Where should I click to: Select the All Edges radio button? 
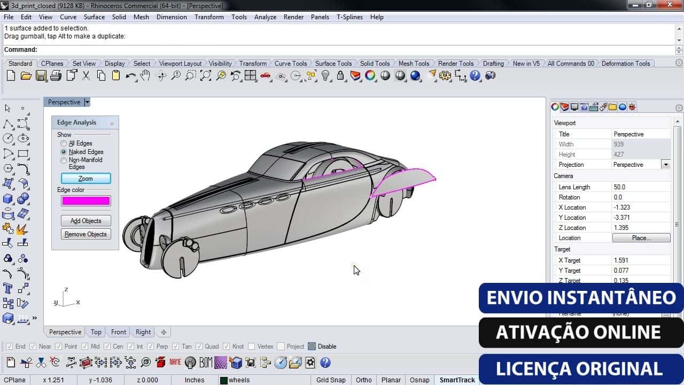click(64, 143)
